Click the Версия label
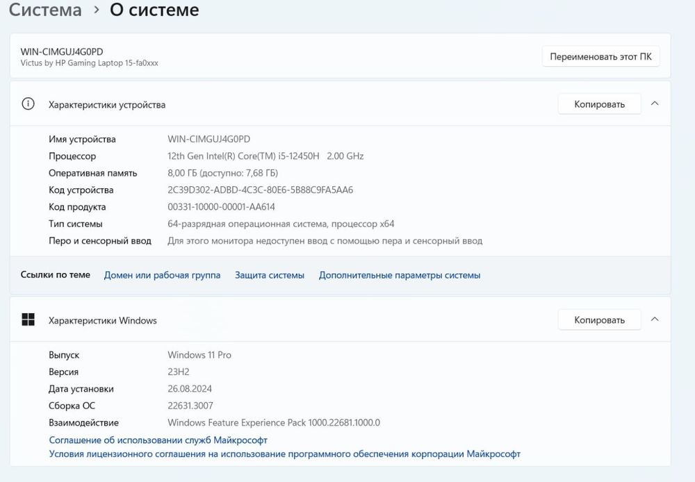 [x=63, y=372]
